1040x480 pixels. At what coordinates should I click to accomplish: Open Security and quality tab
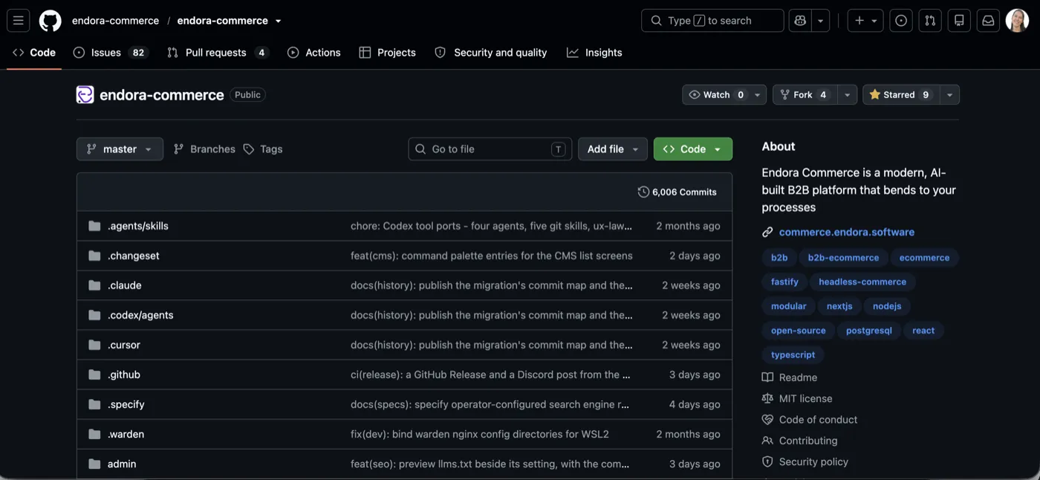click(x=491, y=53)
